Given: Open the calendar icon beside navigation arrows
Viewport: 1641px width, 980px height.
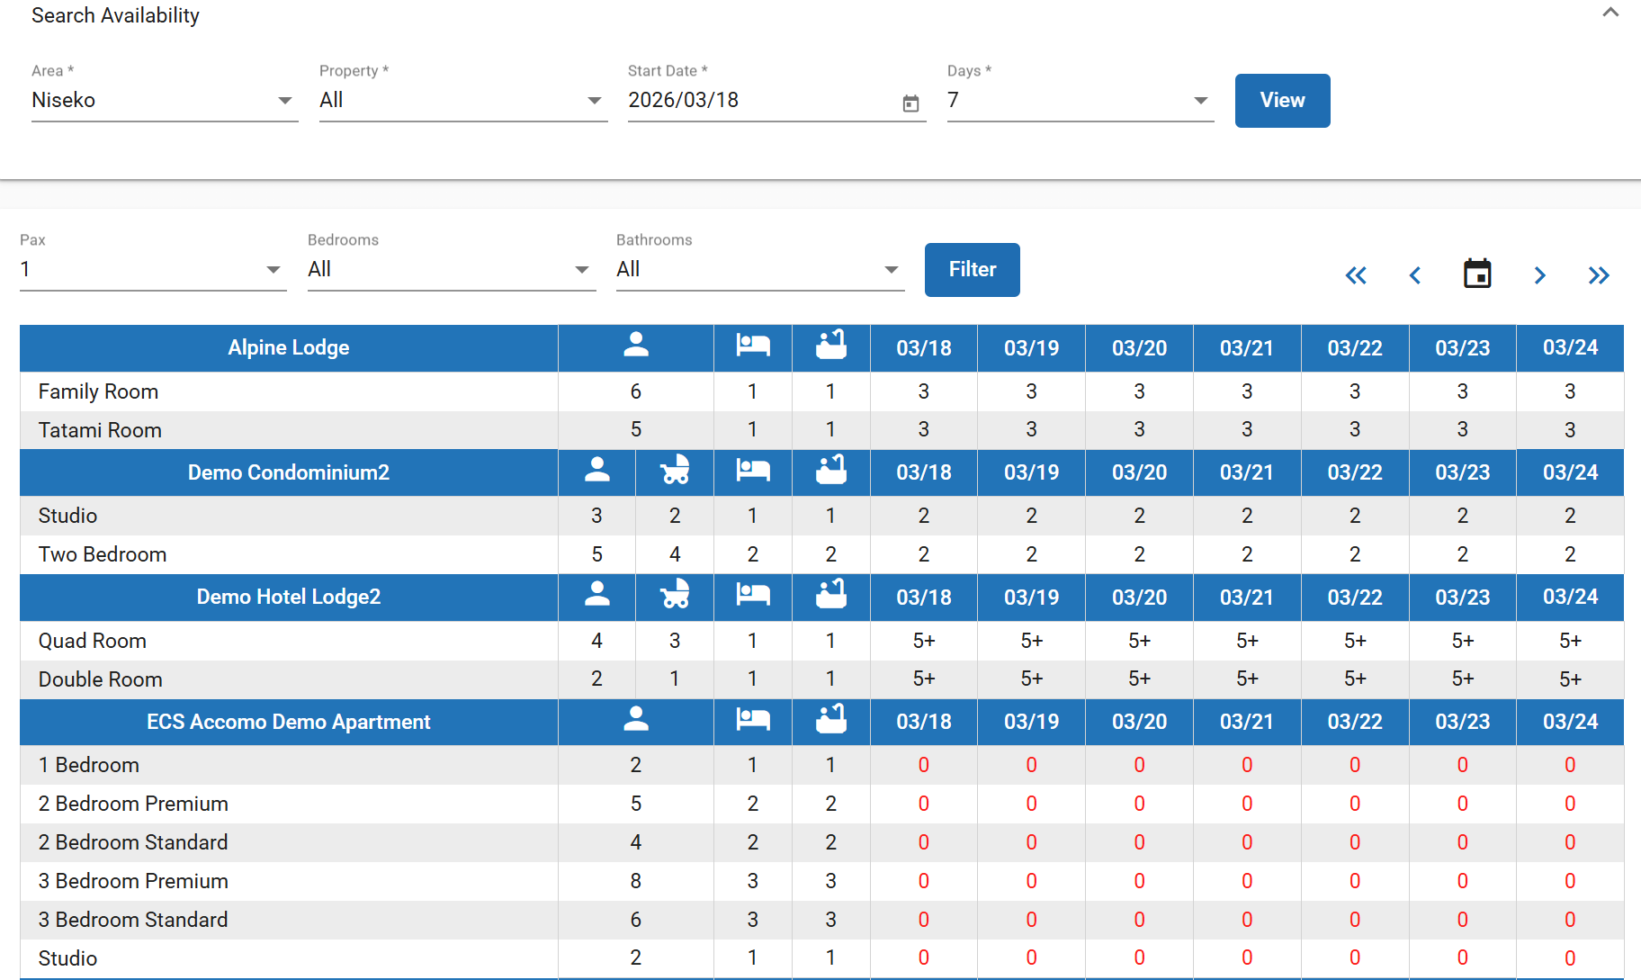Looking at the screenshot, I should coord(1476,274).
